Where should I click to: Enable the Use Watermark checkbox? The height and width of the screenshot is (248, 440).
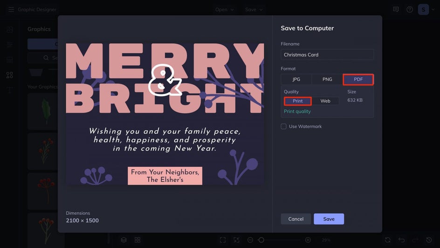tap(283, 126)
